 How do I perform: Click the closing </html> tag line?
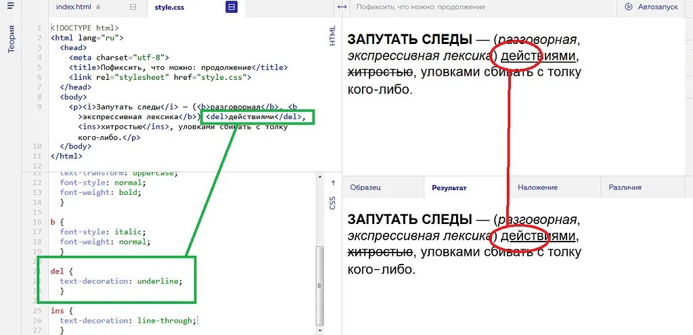click(67, 156)
